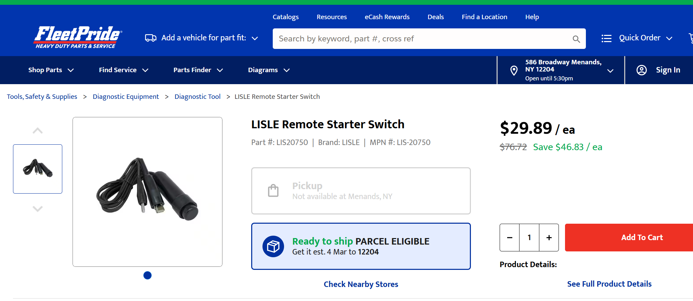Image resolution: width=693 pixels, height=301 pixels.
Task: Open the Parts Finder menu
Action: pos(198,70)
